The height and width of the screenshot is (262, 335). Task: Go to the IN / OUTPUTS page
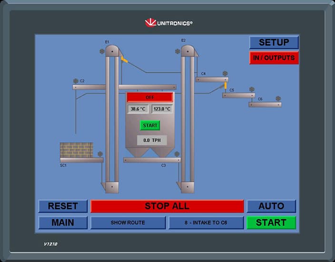point(274,58)
